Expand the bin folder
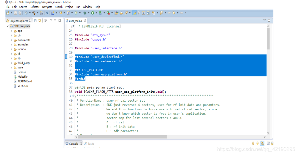 pyautogui.click(x=11, y=35)
